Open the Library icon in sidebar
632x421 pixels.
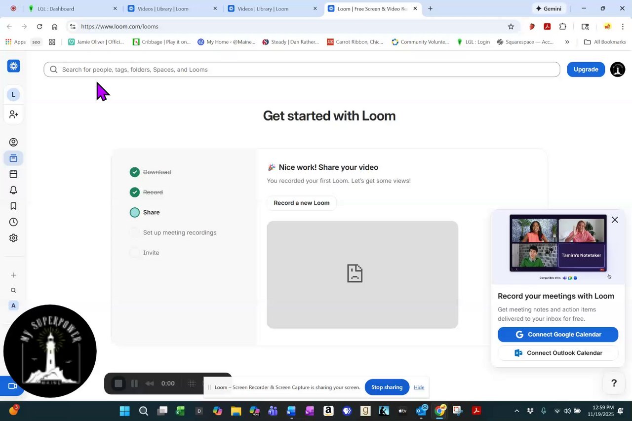click(x=13, y=158)
